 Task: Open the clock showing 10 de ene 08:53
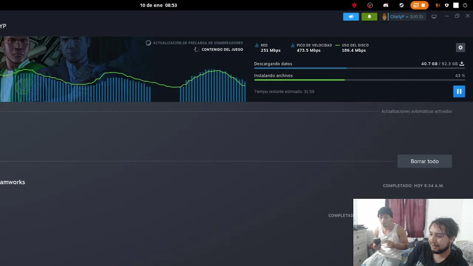tap(159, 5)
